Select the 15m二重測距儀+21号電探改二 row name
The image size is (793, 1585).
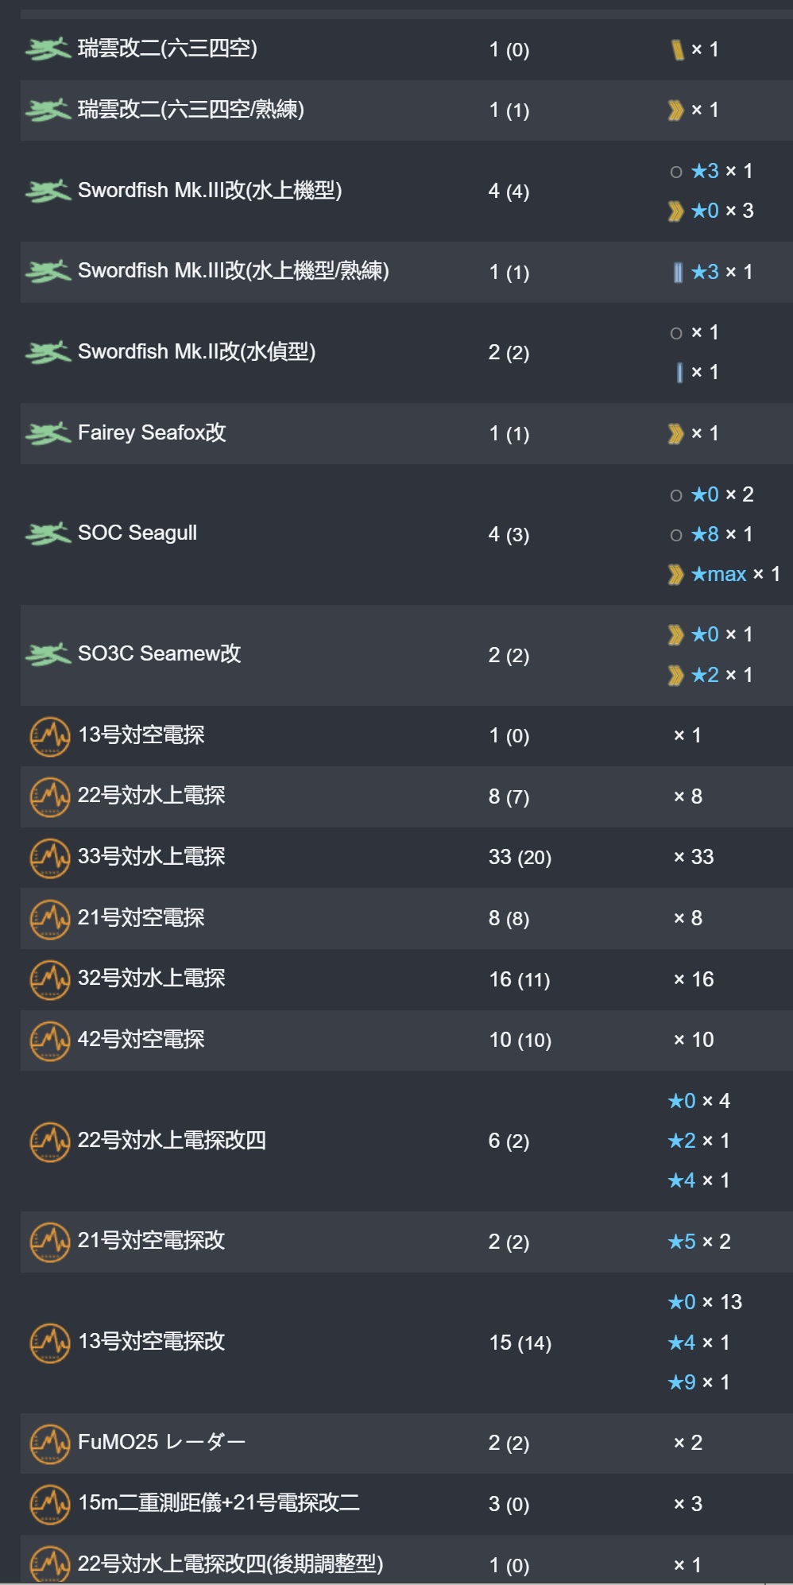(x=219, y=1503)
